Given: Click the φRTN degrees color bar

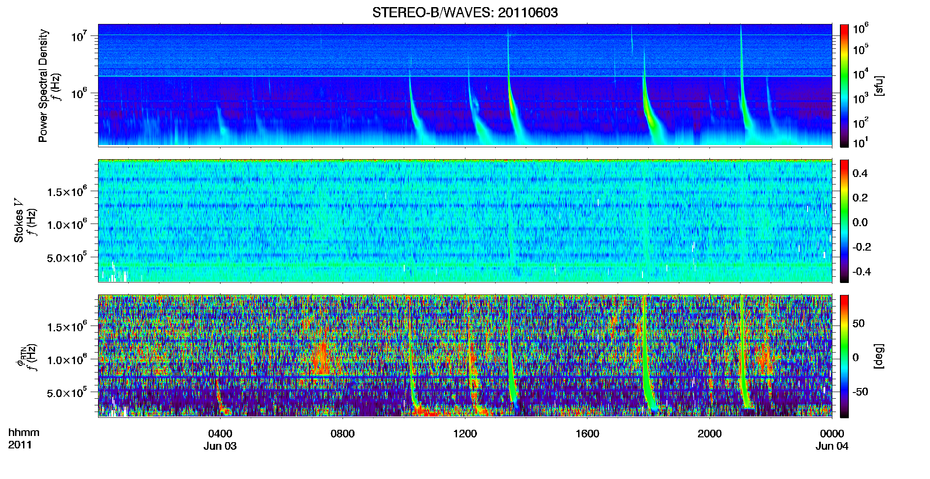Looking at the screenshot, I should point(844,356).
